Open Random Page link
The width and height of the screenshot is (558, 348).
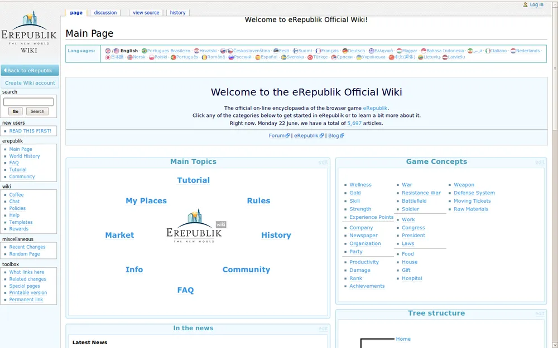coord(25,254)
